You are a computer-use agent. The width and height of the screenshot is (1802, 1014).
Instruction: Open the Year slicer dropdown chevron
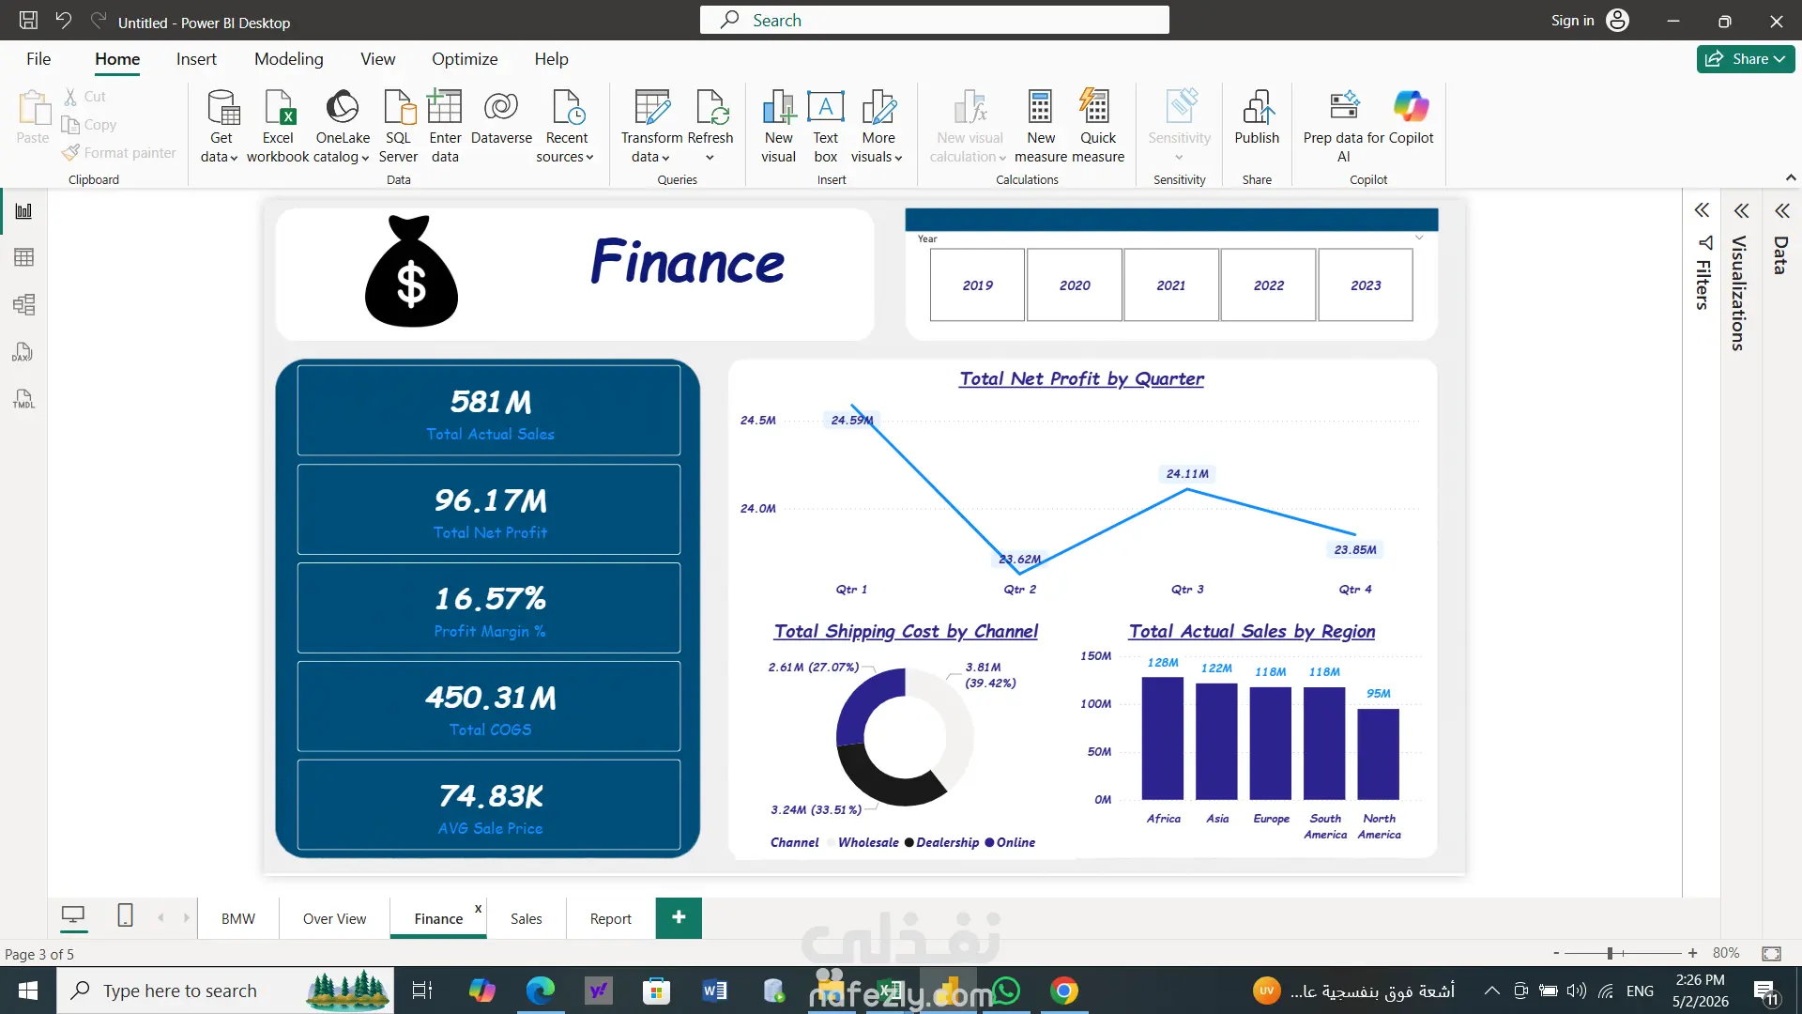[x=1419, y=238]
